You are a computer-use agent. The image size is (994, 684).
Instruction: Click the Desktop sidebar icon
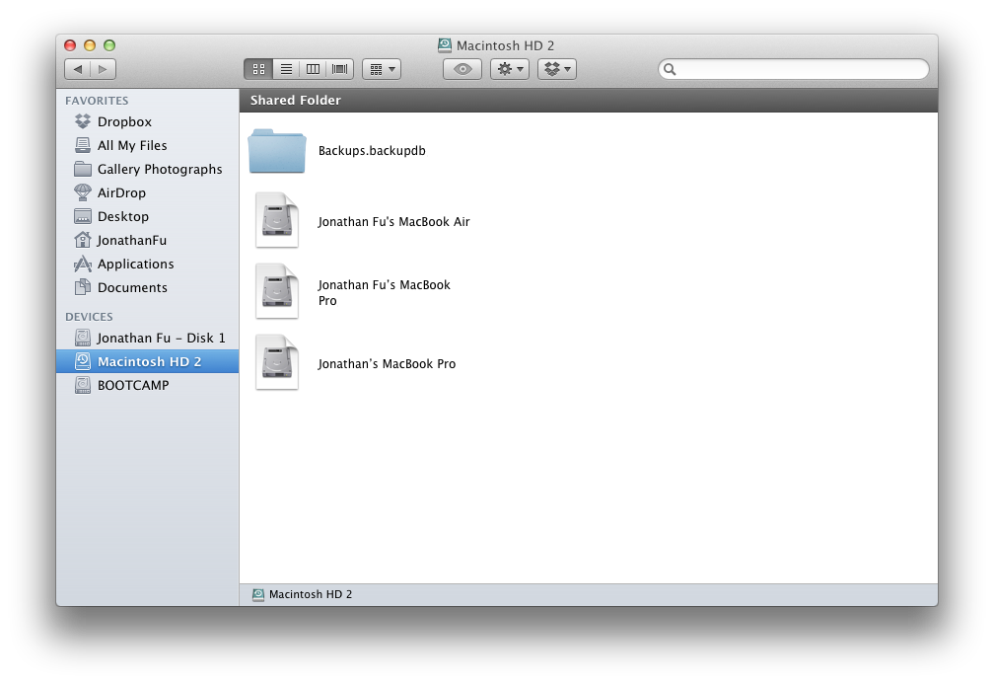[x=83, y=216]
